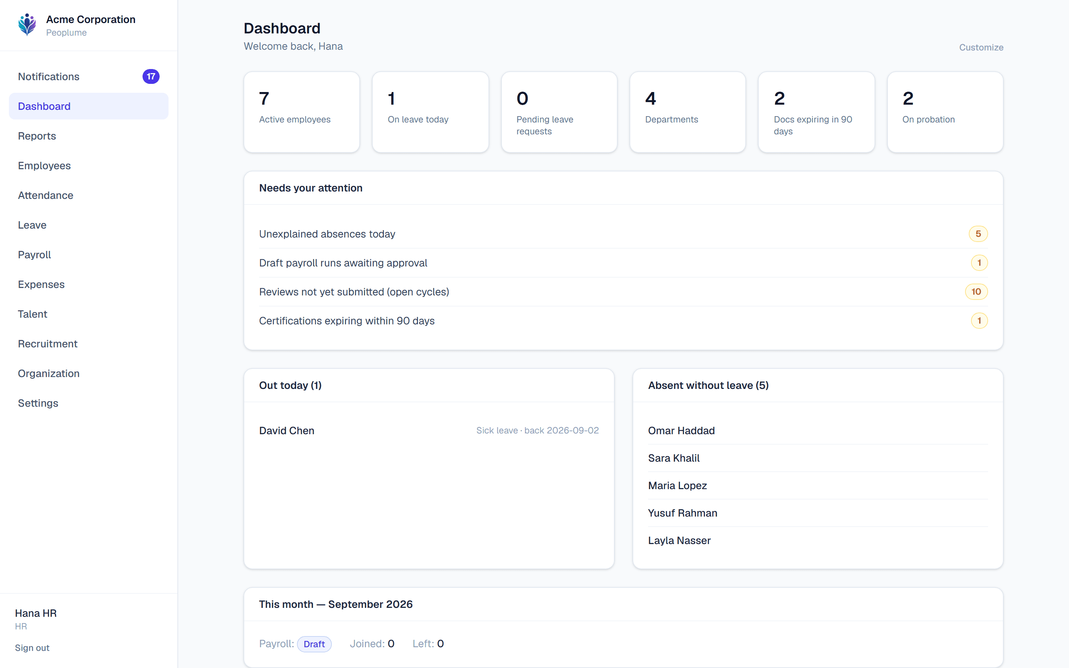Go to Expenses in sidebar
1069x668 pixels.
coord(88,284)
